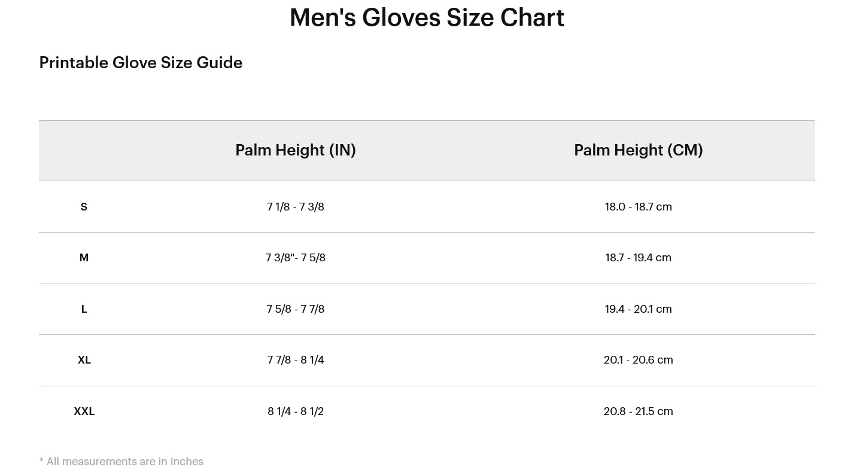
Task: Click the XL size row label
Action: tap(84, 360)
